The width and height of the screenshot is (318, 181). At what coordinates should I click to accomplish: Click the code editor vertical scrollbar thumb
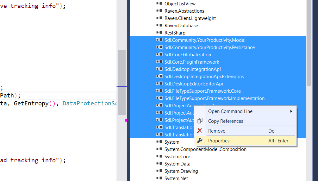coord(122,82)
